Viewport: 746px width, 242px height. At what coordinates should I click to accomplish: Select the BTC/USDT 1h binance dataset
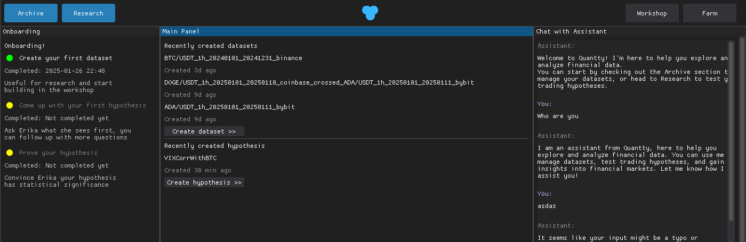coord(233,58)
